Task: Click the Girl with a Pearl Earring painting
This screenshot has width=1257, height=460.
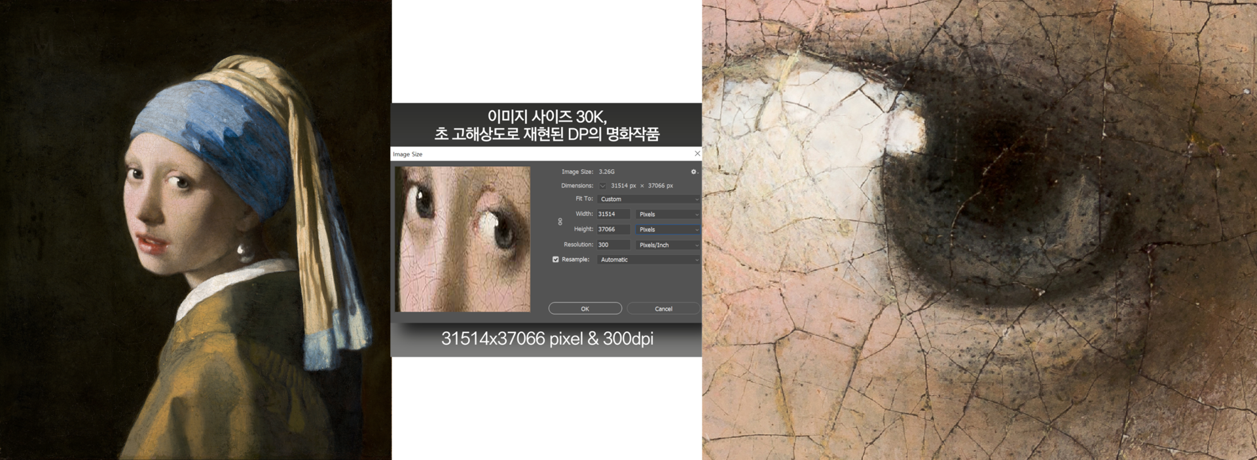Action: click(196, 230)
